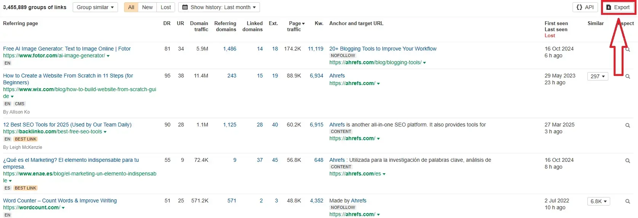Click inspect magnifier for Word Counter row
638x218 pixels.
[x=628, y=201]
